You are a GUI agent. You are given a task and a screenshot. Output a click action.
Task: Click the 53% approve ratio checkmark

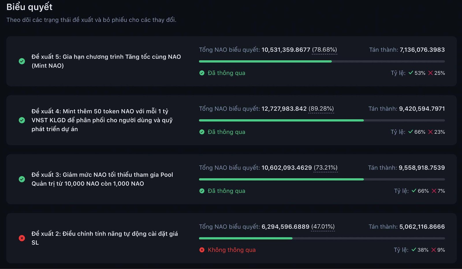pos(411,73)
